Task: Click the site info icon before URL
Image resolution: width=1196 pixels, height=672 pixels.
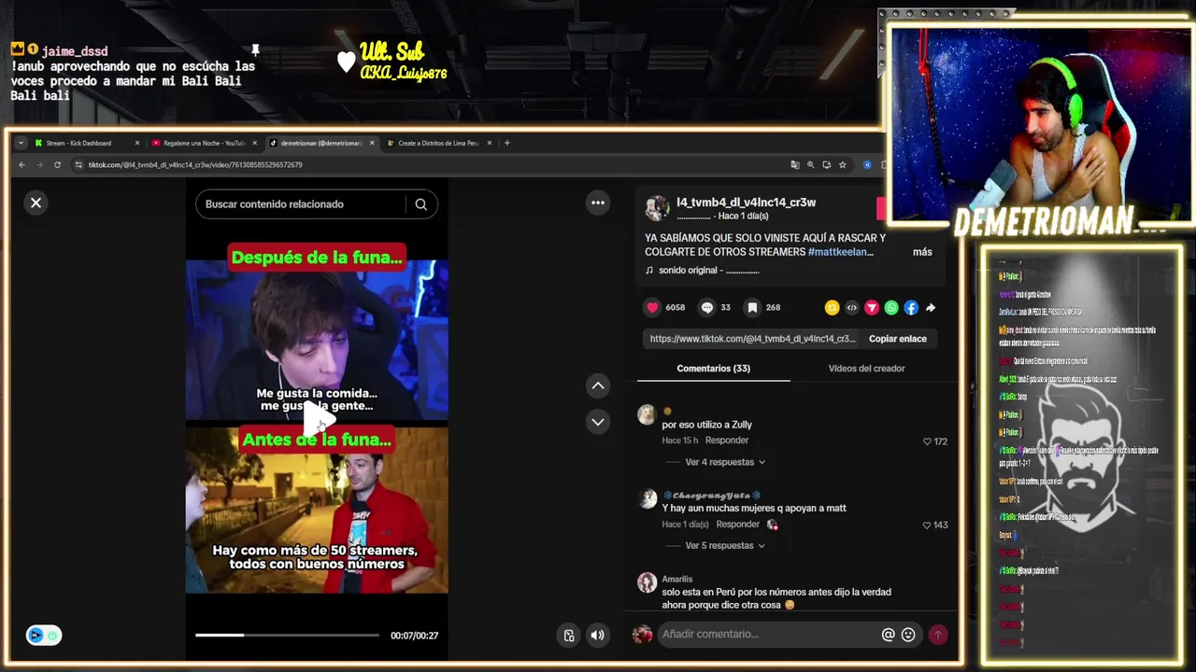Action: (79, 165)
